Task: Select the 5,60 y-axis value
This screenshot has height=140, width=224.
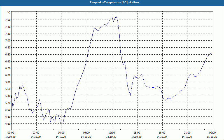Action: [x=8, y=89]
